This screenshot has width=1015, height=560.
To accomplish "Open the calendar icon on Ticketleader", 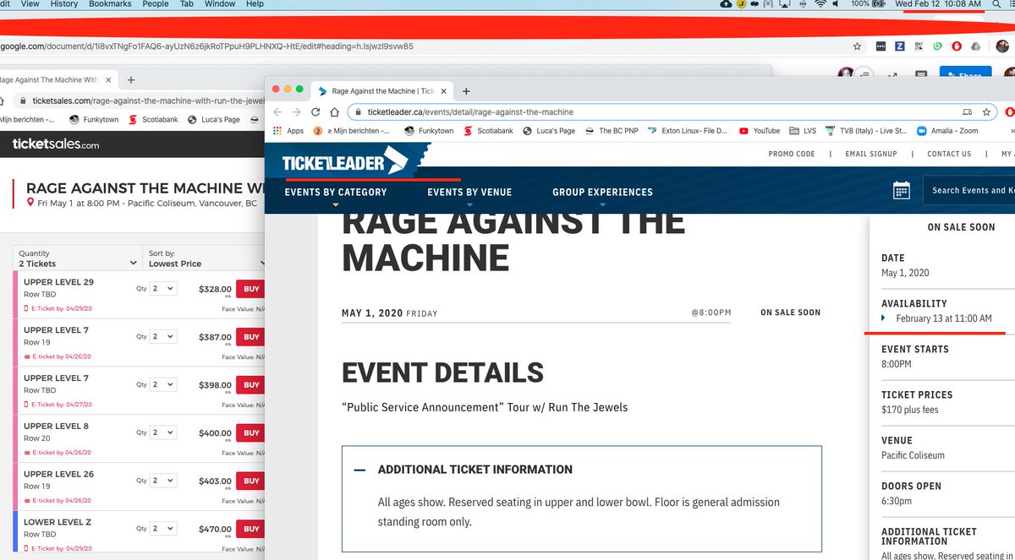I will tap(902, 190).
